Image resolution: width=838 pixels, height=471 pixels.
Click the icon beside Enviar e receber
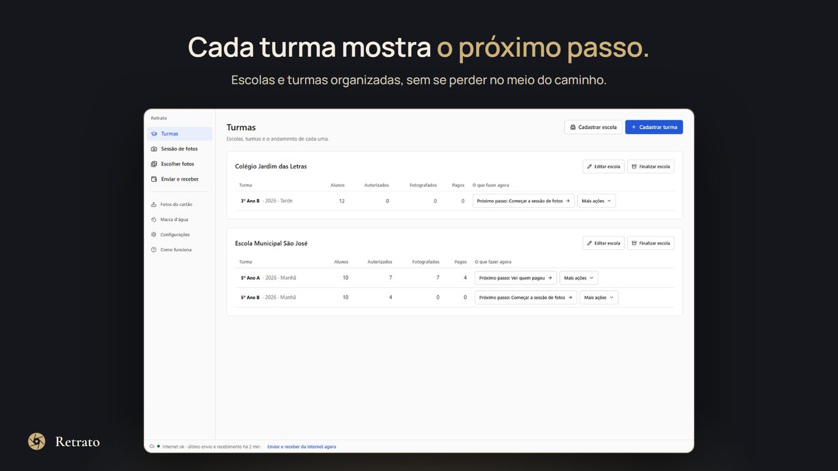154,179
